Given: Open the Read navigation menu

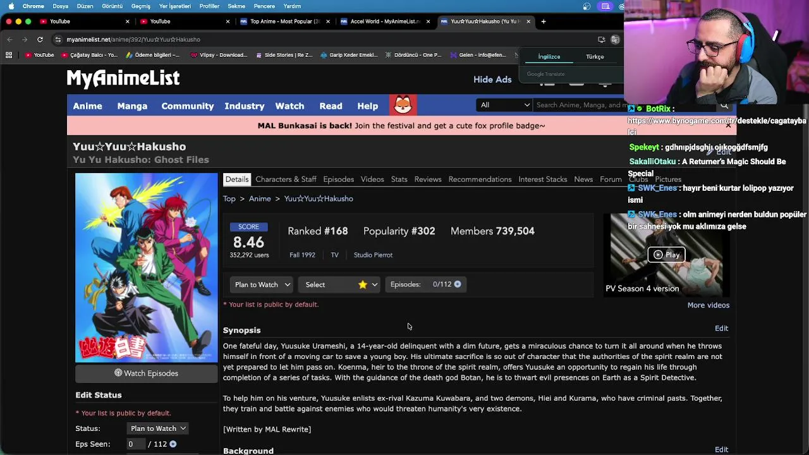Looking at the screenshot, I should tap(331, 106).
